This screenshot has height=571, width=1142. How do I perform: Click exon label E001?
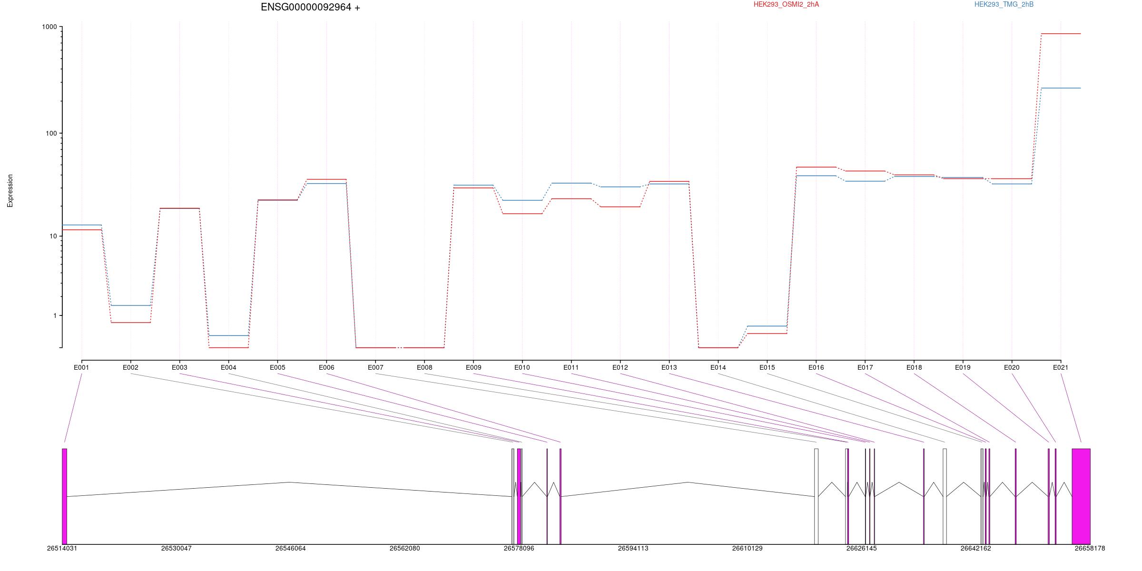coord(81,367)
